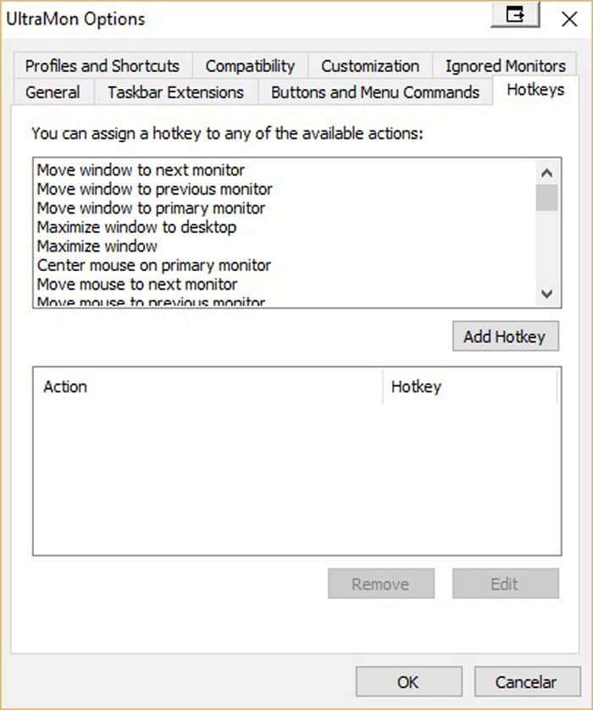Screen dimensions: 593x710
Task: Click the Hotkey column header
Action: click(470, 386)
